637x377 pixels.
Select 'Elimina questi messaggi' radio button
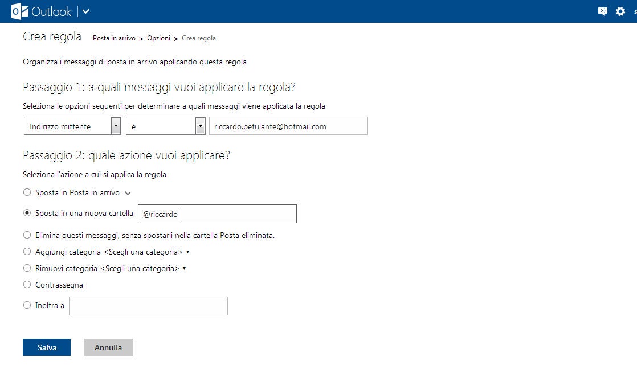click(27, 235)
